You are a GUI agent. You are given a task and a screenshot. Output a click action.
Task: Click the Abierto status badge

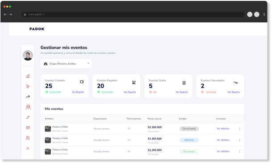click(x=189, y=140)
